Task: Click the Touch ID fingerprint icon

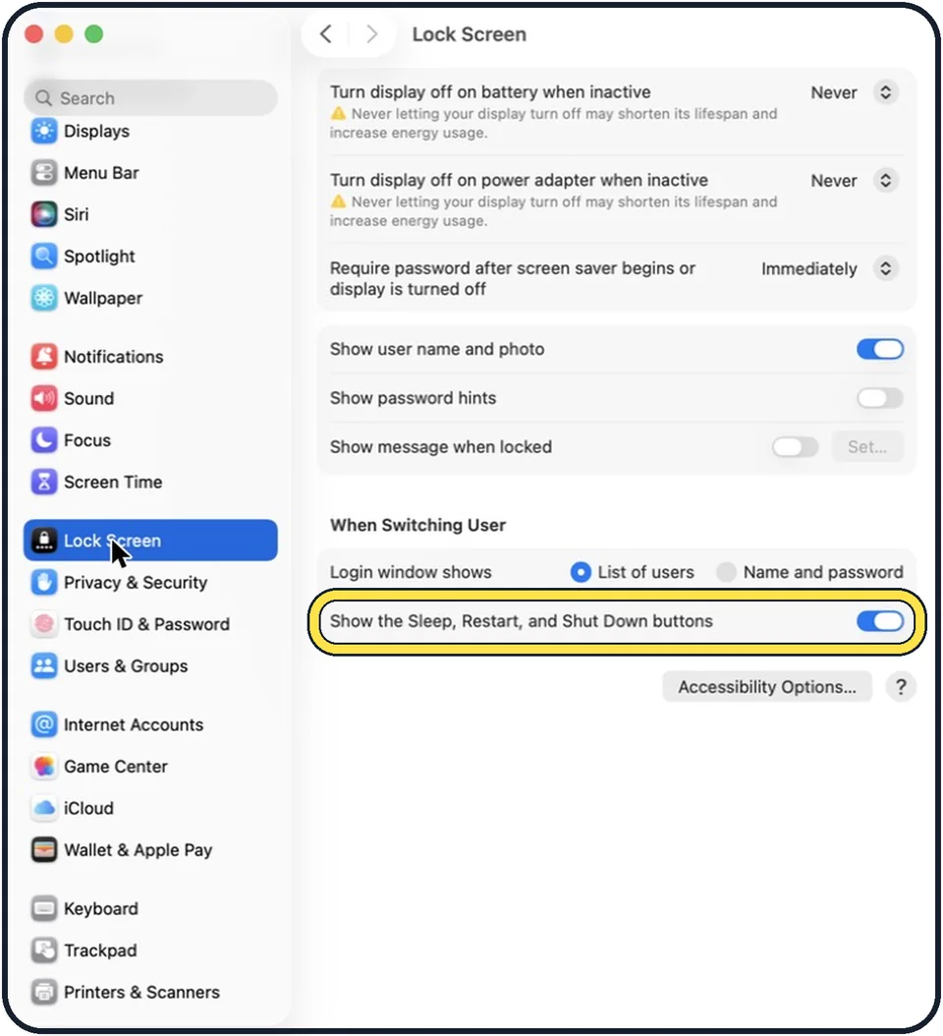Action: 44,624
